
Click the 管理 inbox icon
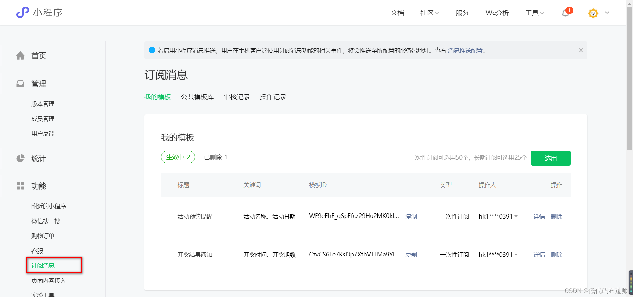tap(20, 84)
